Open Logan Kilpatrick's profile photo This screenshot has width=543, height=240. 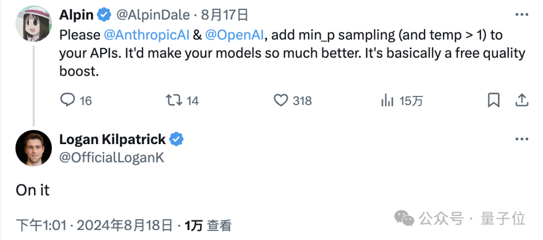coord(34,148)
